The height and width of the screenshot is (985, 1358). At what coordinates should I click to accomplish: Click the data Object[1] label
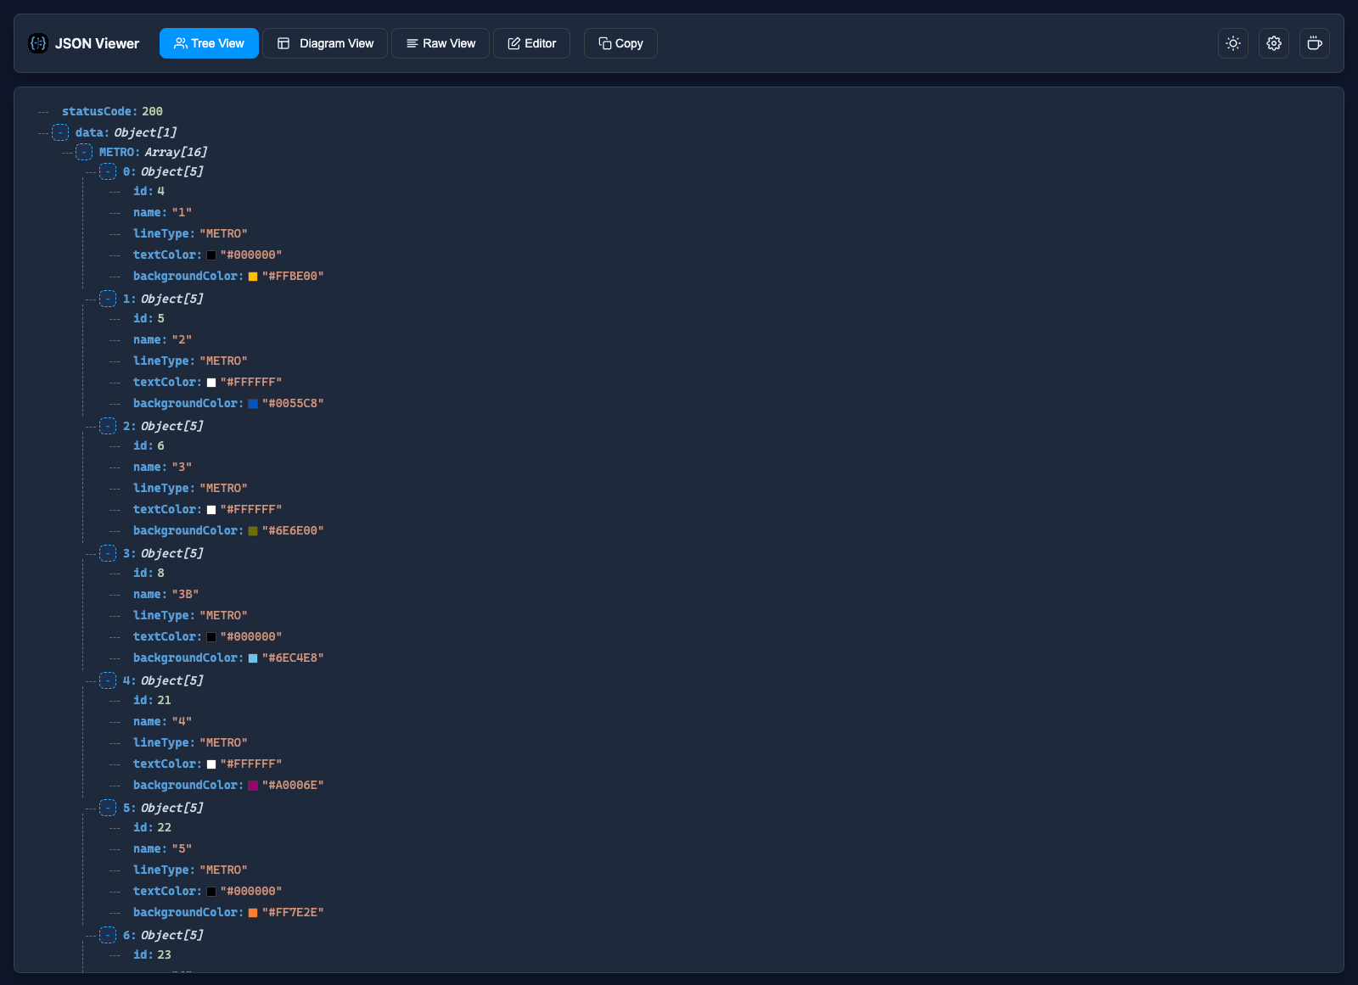[126, 132]
